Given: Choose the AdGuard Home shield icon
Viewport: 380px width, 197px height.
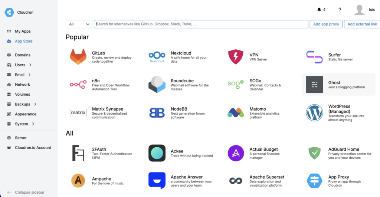Looking at the screenshot, I should pyautogui.click(x=314, y=153).
